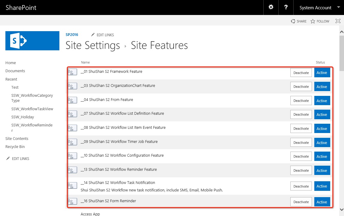This screenshot has width=344, height=216.
Task: Deactivate the 04 From Feature
Action: 301,101
